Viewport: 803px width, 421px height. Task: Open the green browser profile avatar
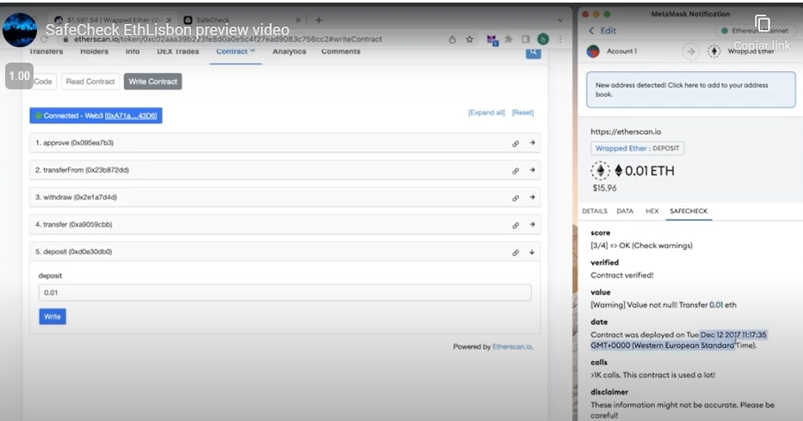click(x=543, y=39)
